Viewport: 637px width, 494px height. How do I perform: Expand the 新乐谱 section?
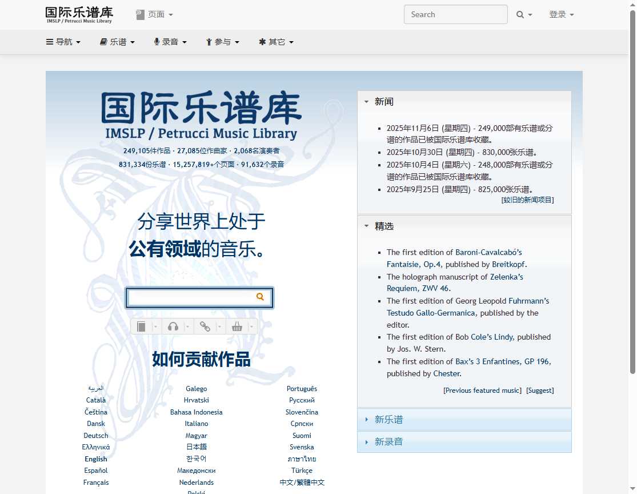coord(388,420)
